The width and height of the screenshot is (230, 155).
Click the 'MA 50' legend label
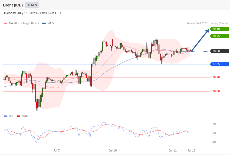[x=51, y=23]
